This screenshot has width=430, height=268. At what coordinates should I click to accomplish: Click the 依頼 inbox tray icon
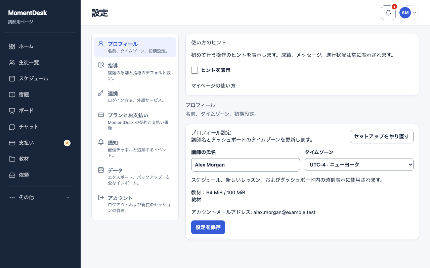[x=12, y=175]
